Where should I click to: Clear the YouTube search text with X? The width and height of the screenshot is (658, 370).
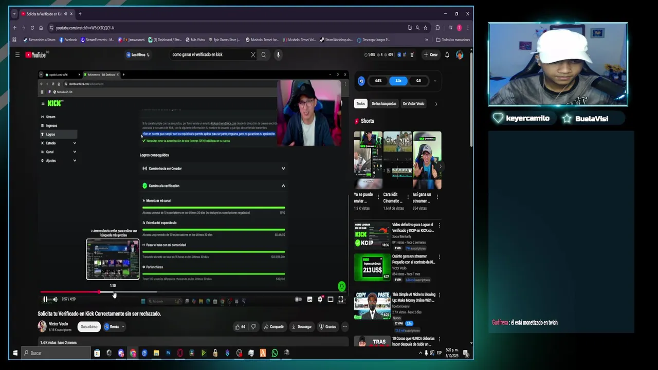(253, 54)
